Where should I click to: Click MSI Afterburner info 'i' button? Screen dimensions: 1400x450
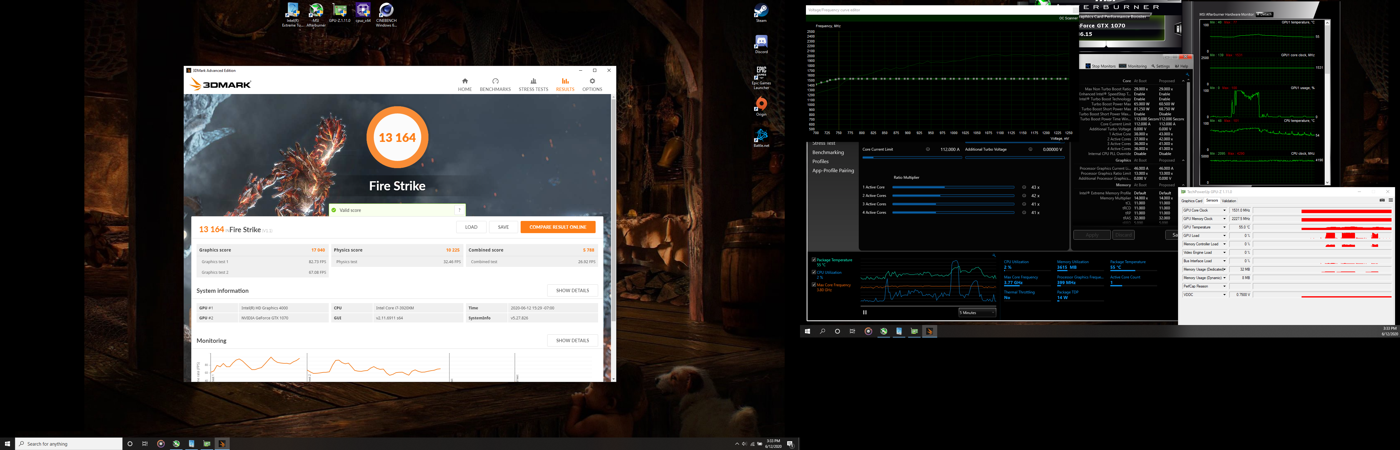coord(1178,29)
